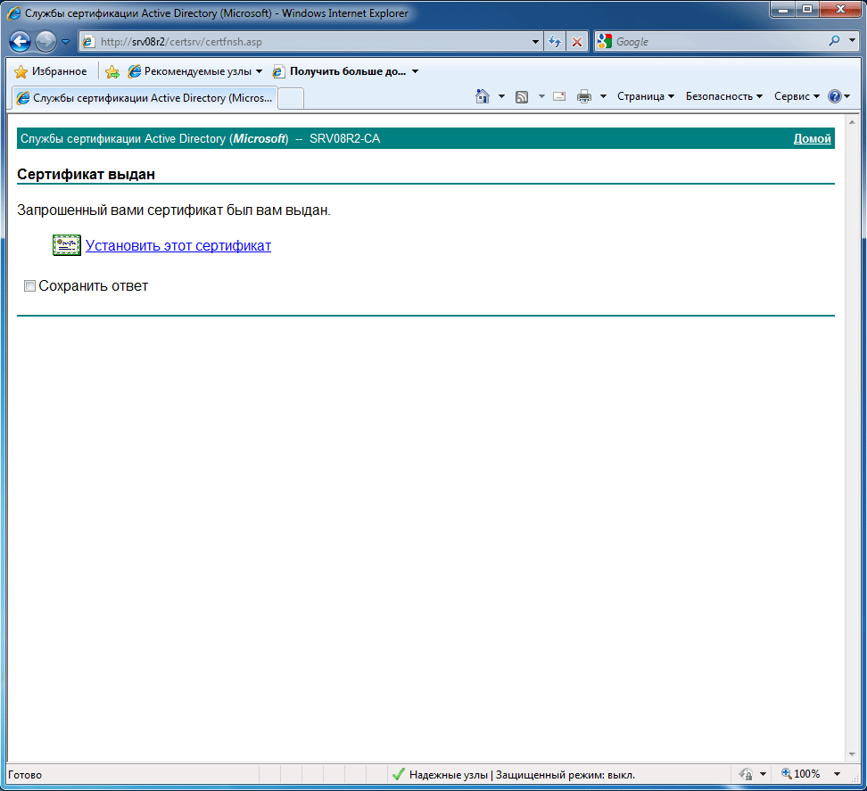The width and height of the screenshot is (867, 791).
Task: Click the scrollbar up arrow
Action: click(x=852, y=122)
